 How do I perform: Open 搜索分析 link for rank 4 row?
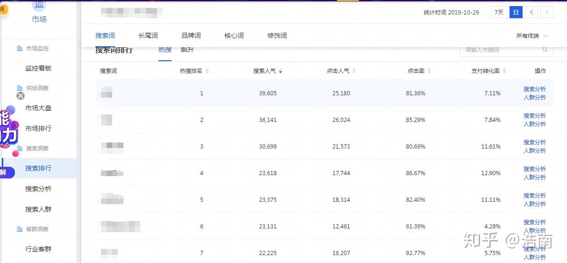tap(535, 169)
